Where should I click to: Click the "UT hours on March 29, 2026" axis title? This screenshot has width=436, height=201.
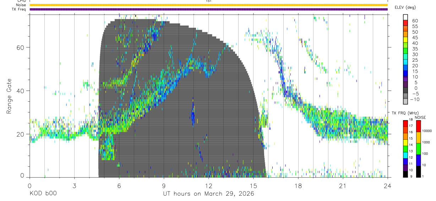tap(208, 194)
